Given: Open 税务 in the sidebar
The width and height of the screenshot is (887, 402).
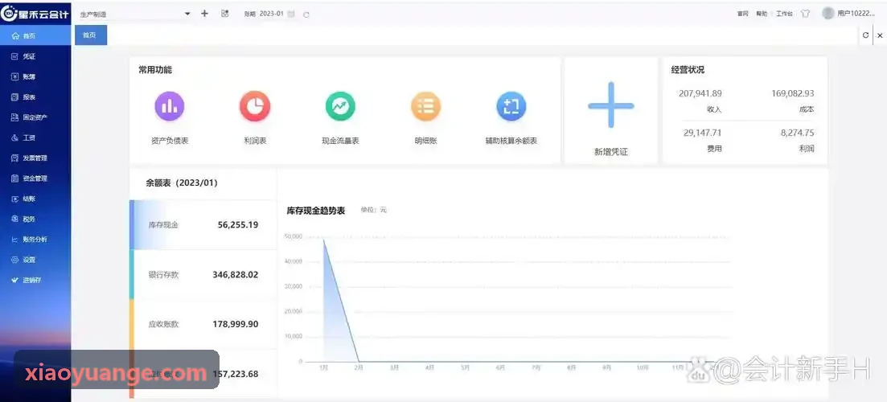Looking at the screenshot, I should click(x=35, y=219).
